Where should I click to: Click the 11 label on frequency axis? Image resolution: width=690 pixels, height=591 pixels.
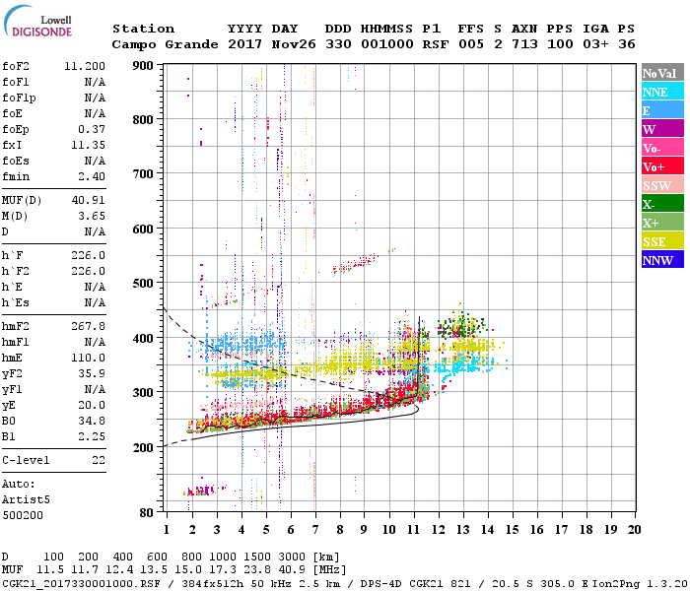(x=413, y=530)
